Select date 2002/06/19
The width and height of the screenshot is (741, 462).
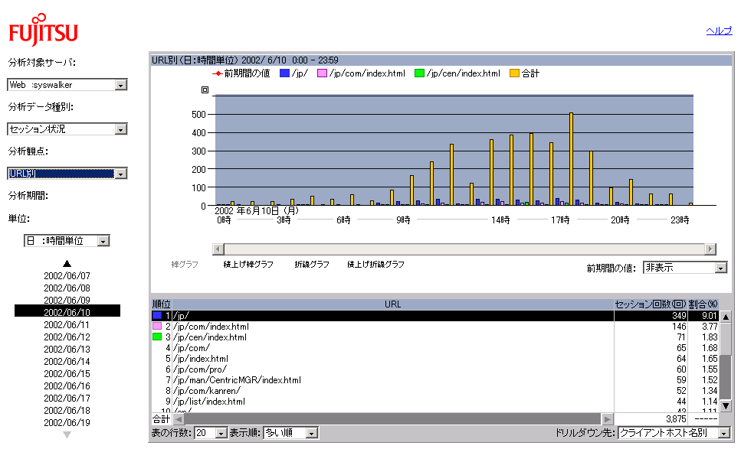(x=67, y=423)
